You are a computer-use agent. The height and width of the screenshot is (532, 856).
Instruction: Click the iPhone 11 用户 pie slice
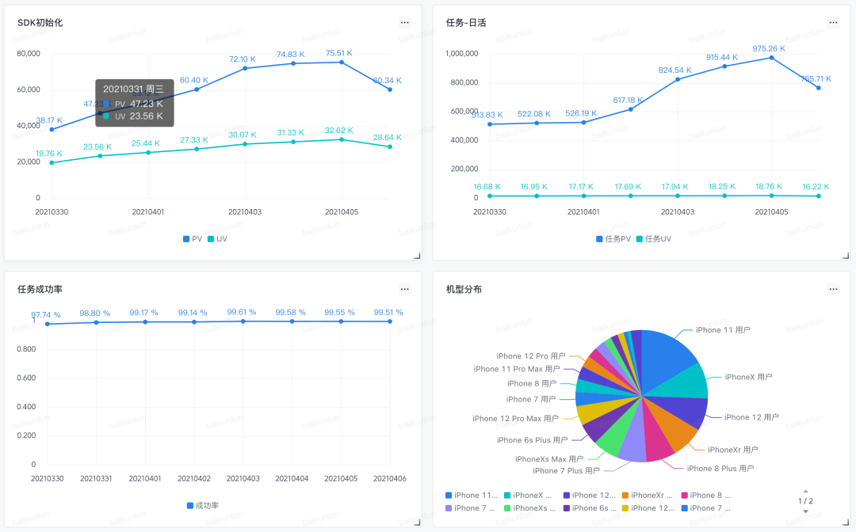666,357
